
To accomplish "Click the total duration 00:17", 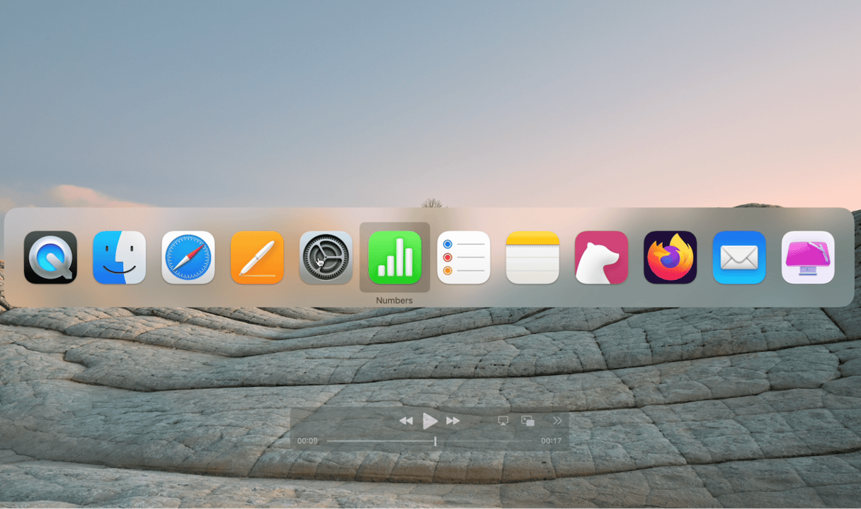I will coord(551,441).
